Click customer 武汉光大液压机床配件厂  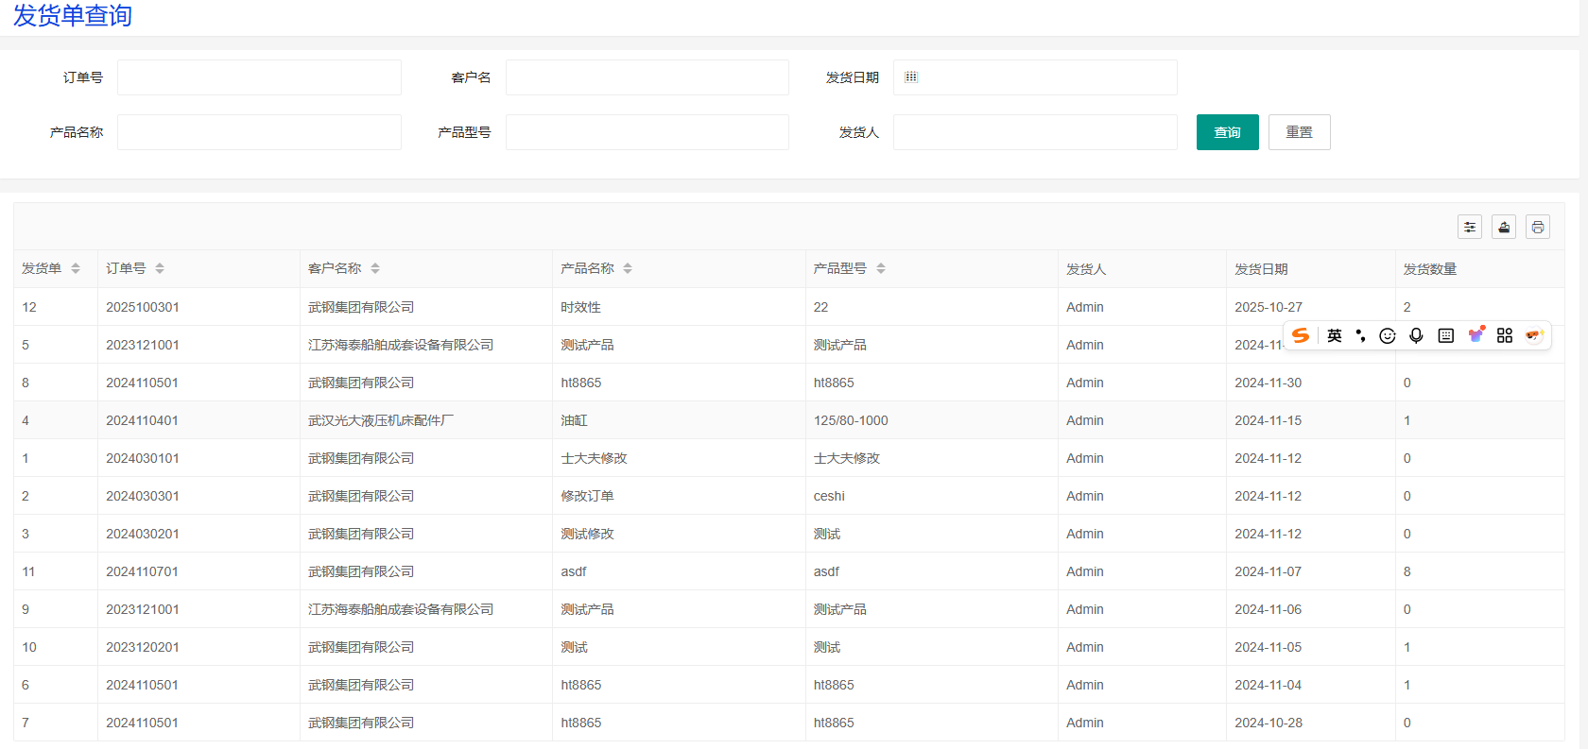pos(381,420)
